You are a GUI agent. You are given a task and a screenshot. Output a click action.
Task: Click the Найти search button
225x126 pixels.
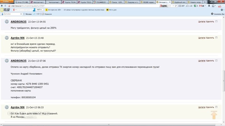click(x=39, y=10)
